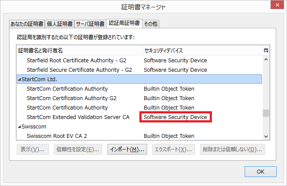Image resolution: width=287 pixels, height=186 pixels.
Task: Close the 証明書マネージャ dialog
Action: [277, 5]
